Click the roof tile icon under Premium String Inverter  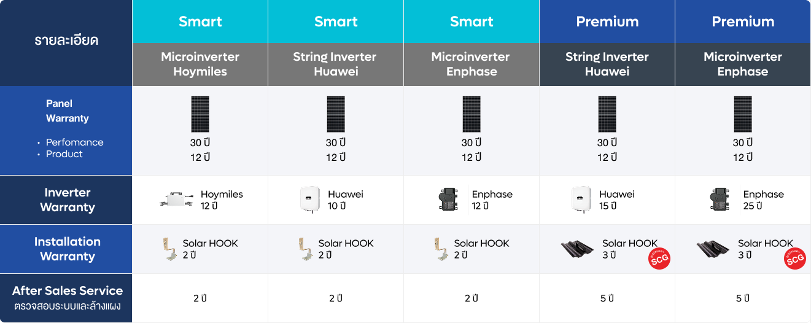(577, 249)
